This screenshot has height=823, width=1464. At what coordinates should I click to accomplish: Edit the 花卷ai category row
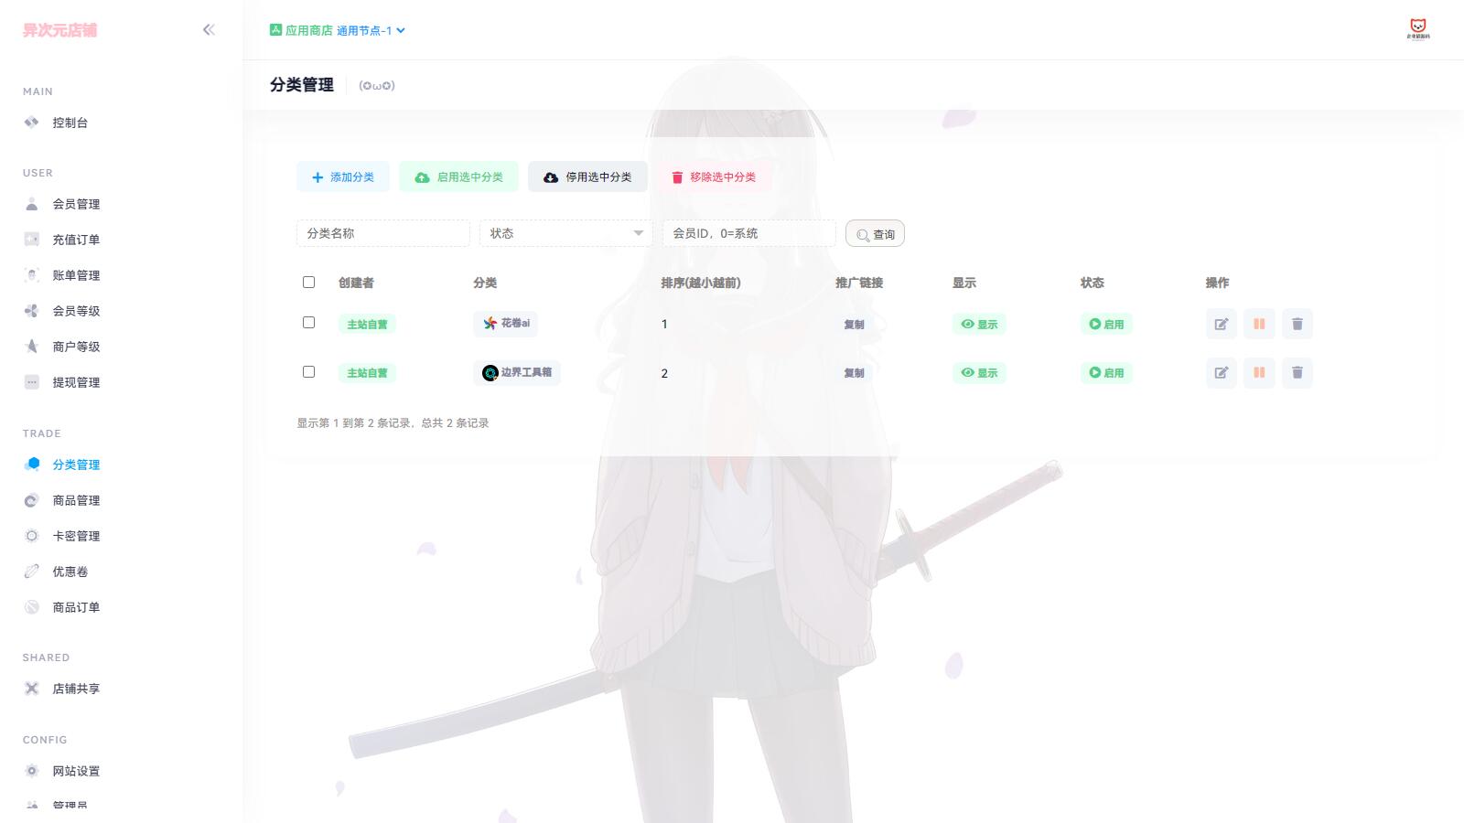[1222, 324]
